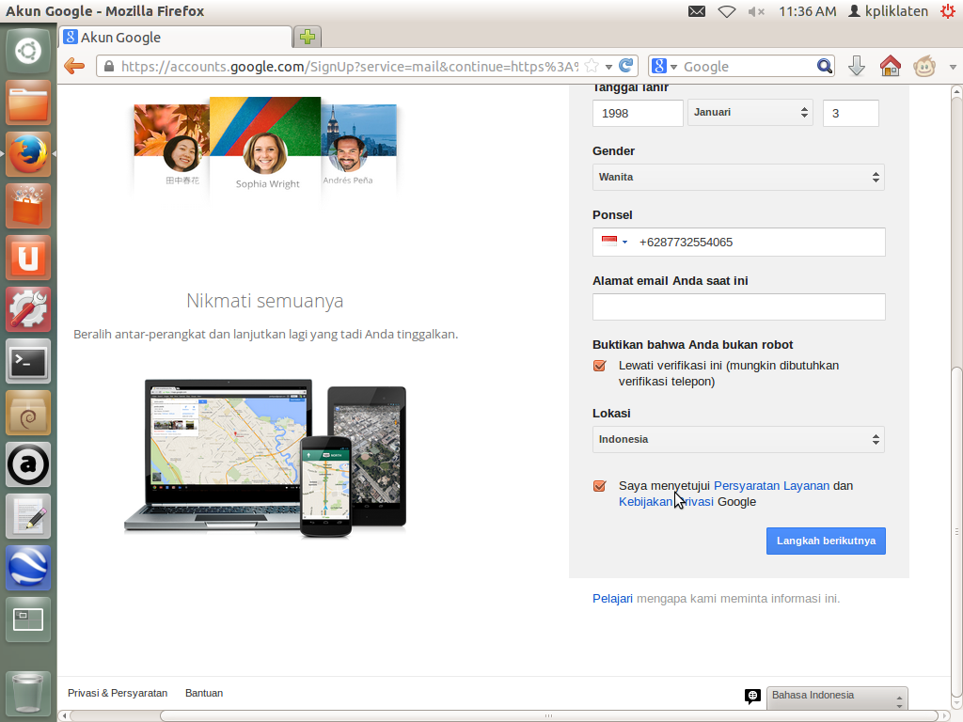Open the Lokasi Indonesia dropdown
The height and width of the screenshot is (722, 963).
[738, 440]
